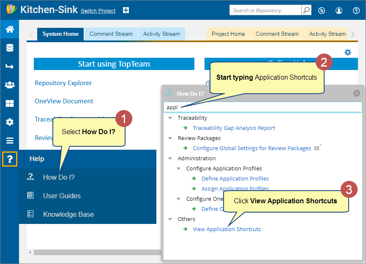366x264 pixels.
Task: Collapse the Administration tree node
Action: (170, 159)
